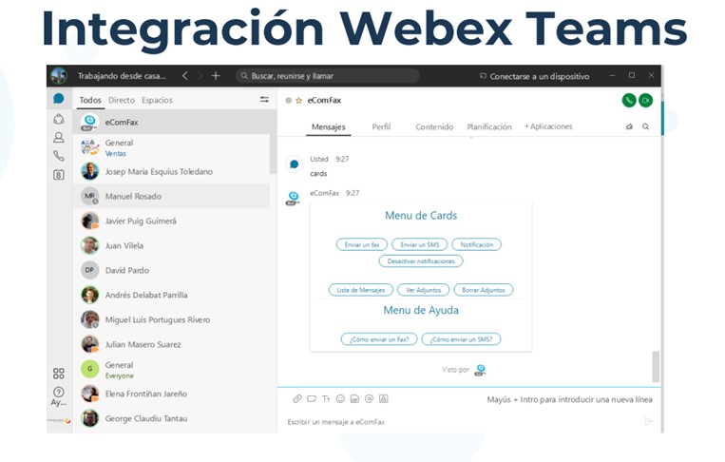This screenshot has width=725, height=462.
Task: Click the Enviar un SMS button
Action: pos(420,244)
